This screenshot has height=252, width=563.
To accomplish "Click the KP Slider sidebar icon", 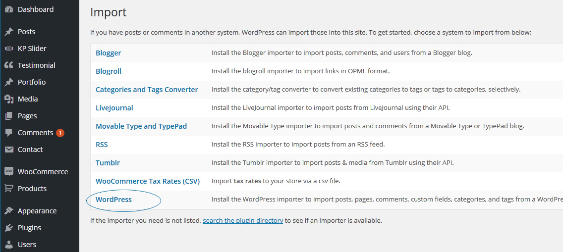I will (x=8, y=49).
